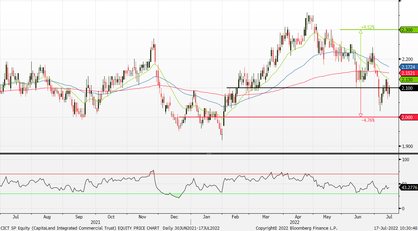
Task: Click the +9.52% upside annotation
Action: click(368, 27)
